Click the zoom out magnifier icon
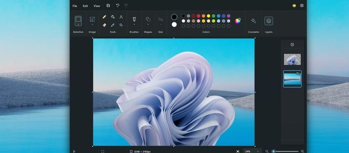 267,151
